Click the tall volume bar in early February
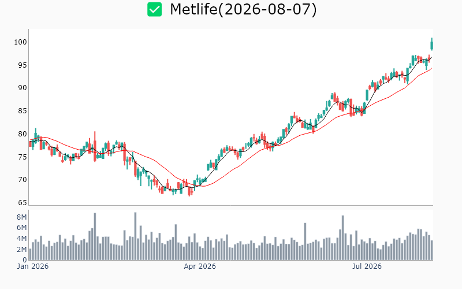This screenshot has height=289, width=462. point(95,236)
